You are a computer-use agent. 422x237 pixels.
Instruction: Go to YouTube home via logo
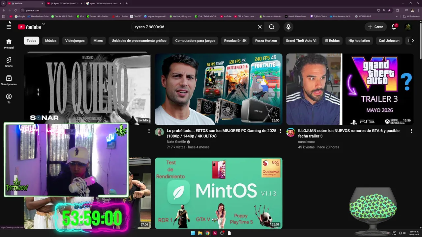click(x=29, y=27)
